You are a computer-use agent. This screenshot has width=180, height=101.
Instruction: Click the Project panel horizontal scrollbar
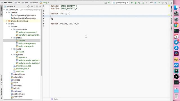coord(18,100)
